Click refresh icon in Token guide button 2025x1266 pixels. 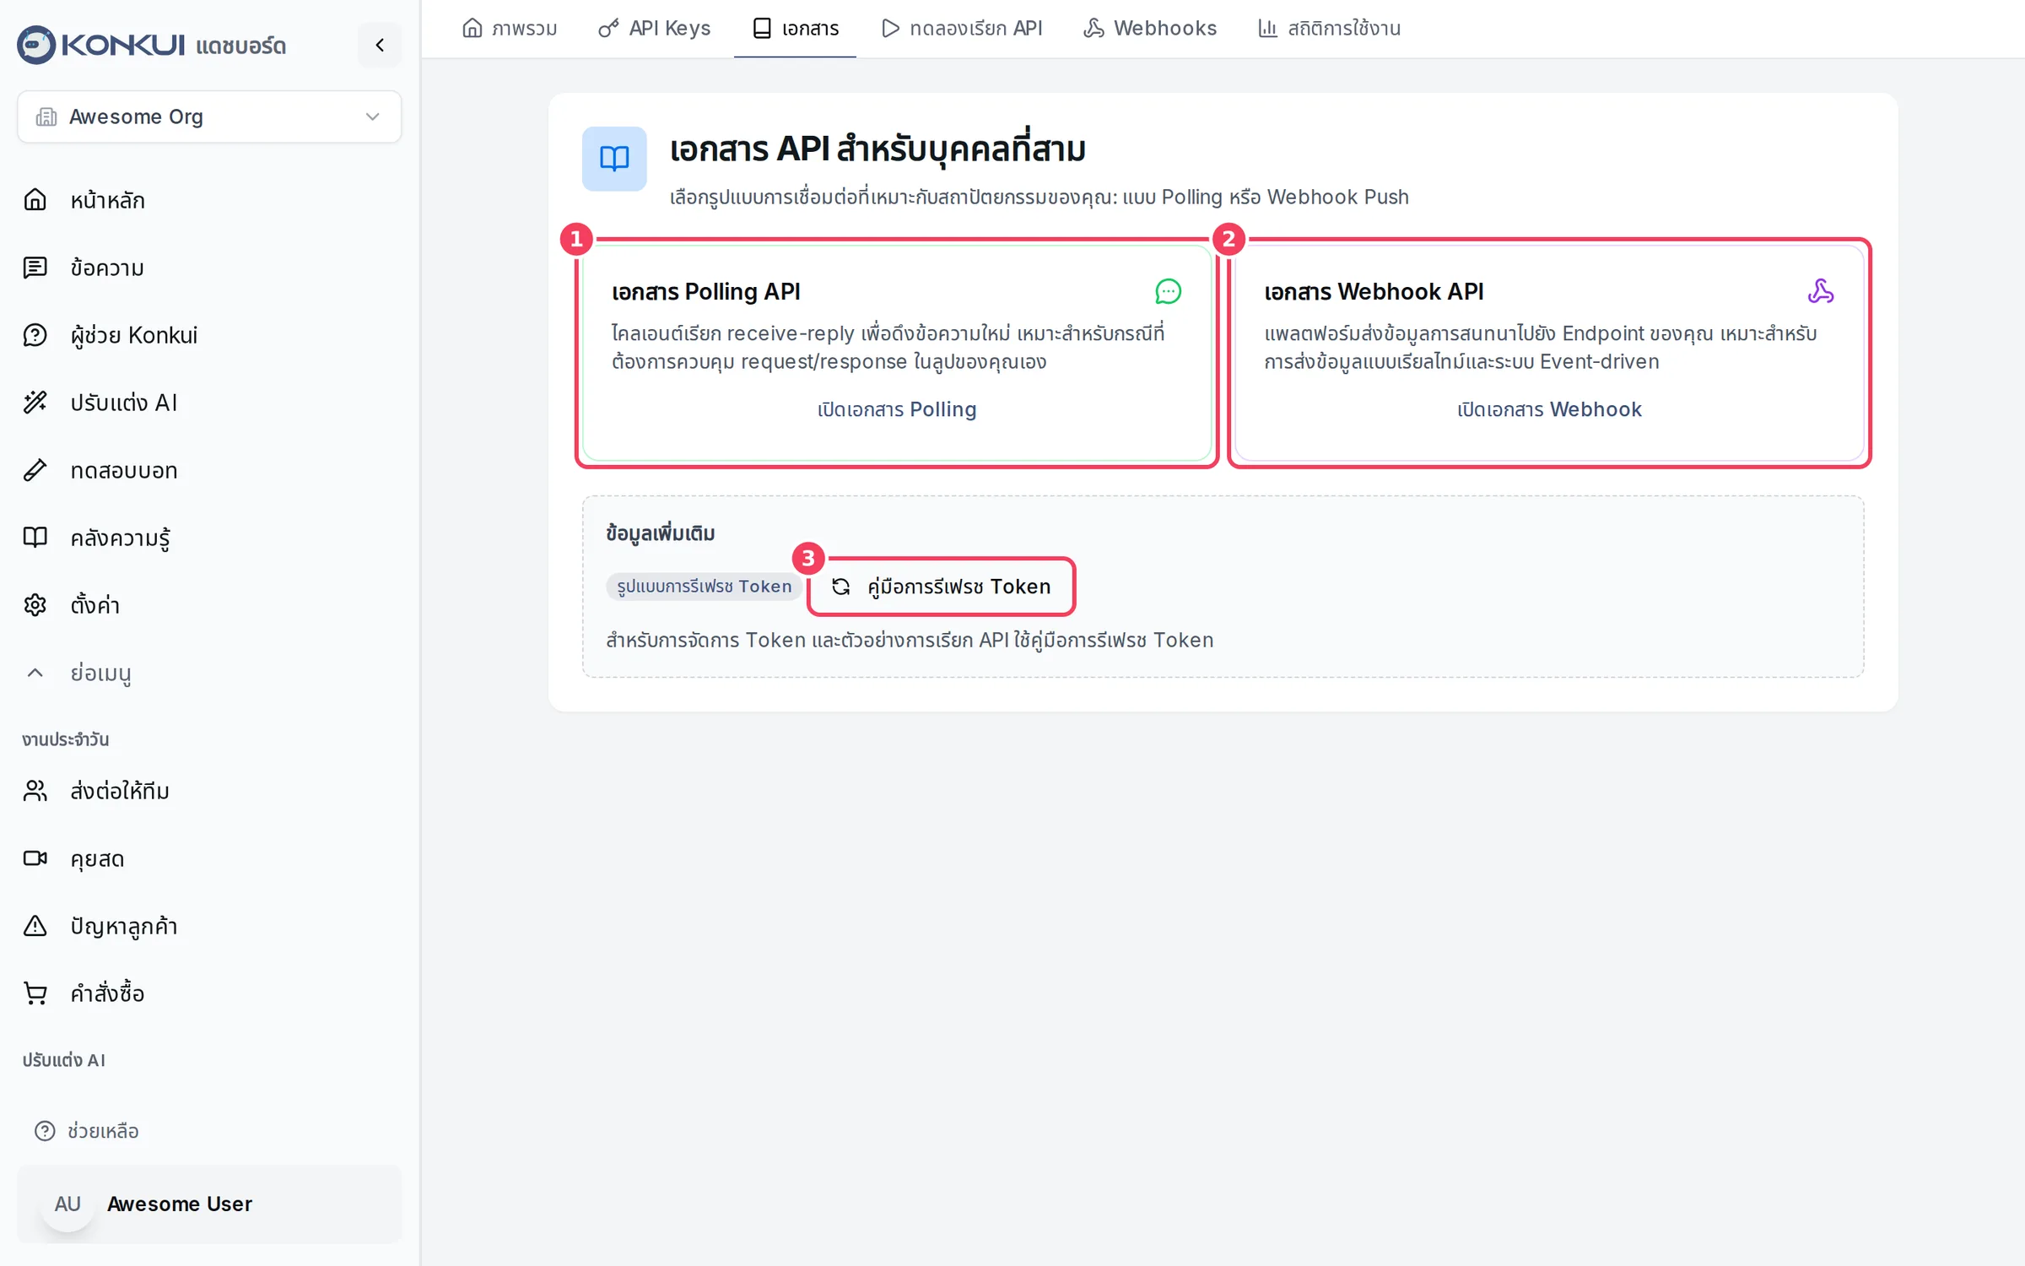pyautogui.click(x=840, y=587)
